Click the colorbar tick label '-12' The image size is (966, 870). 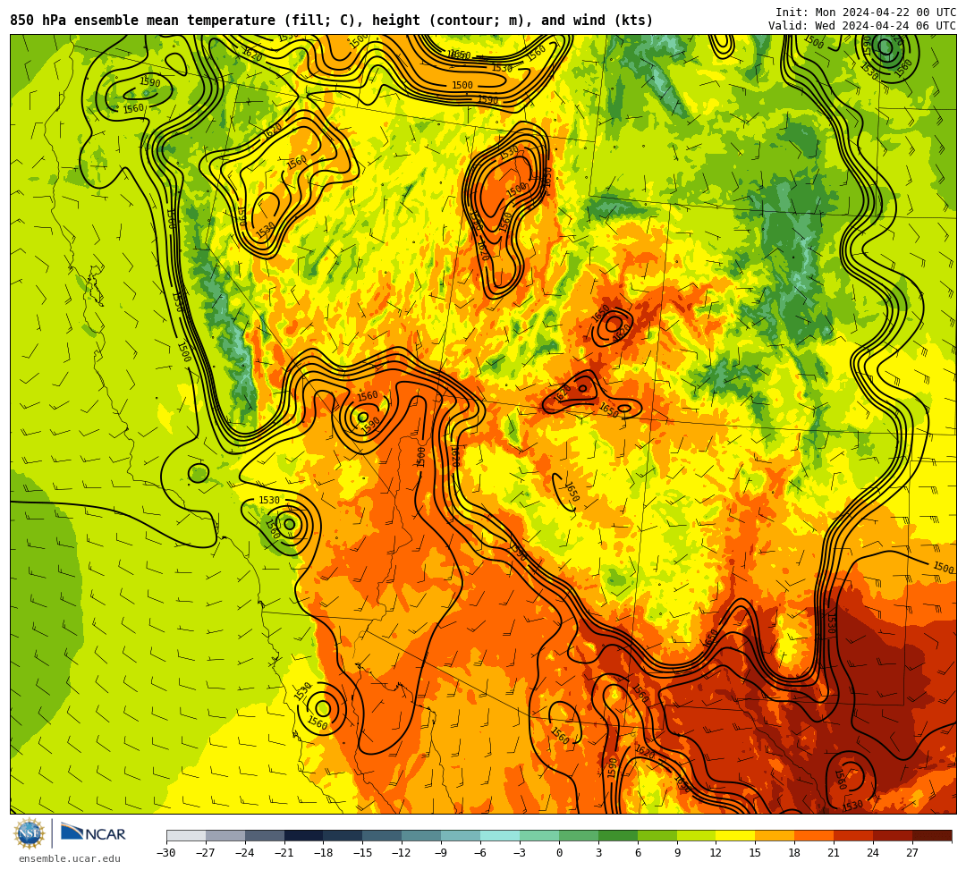tap(402, 853)
